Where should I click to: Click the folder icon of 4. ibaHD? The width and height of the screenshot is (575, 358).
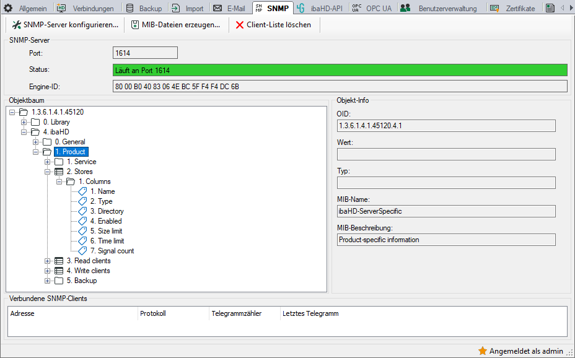pyautogui.click(x=35, y=132)
